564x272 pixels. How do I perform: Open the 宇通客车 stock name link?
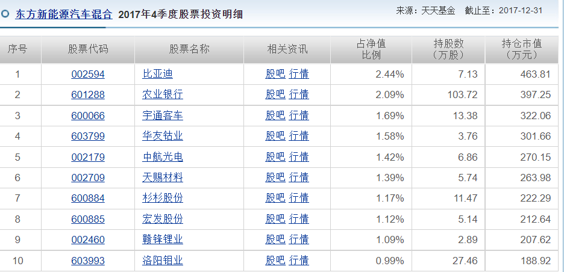click(163, 116)
